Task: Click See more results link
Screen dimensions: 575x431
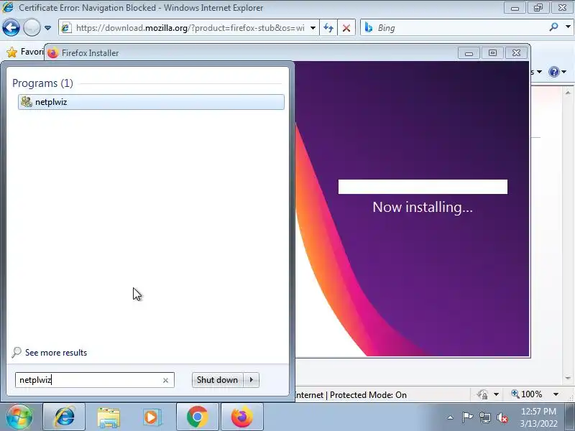Action: pyautogui.click(x=56, y=353)
